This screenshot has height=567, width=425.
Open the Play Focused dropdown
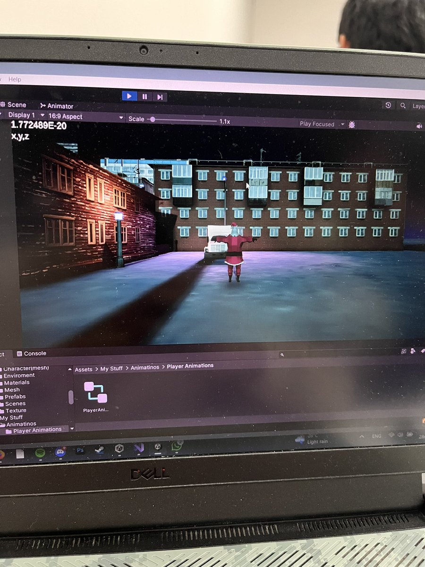322,124
